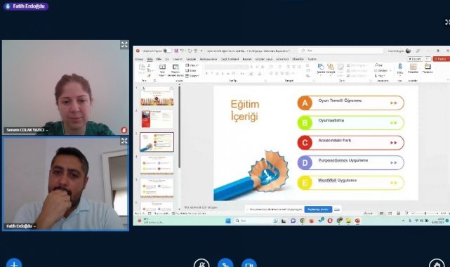
Task: Open the Ekle (Insert) ribbon tab
Action: point(159,59)
